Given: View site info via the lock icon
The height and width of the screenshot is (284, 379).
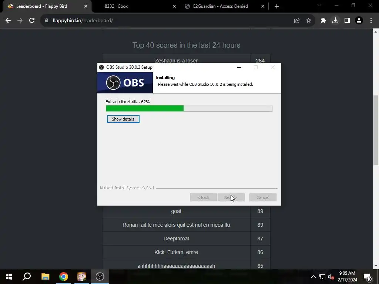Looking at the screenshot, I should [47, 21].
